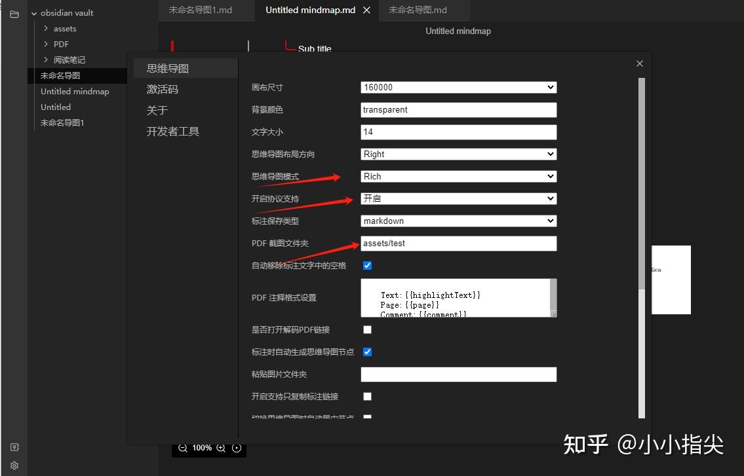Viewport: 744px width, 476px height.
Task: Click the zoom out icon
Action: 183,448
